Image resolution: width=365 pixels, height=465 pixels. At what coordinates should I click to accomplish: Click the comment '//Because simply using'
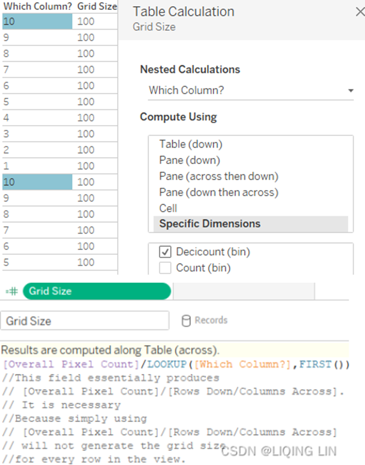click(75, 419)
